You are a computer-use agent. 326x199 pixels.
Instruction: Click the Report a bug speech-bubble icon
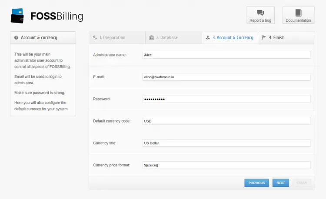tap(260, 13)
